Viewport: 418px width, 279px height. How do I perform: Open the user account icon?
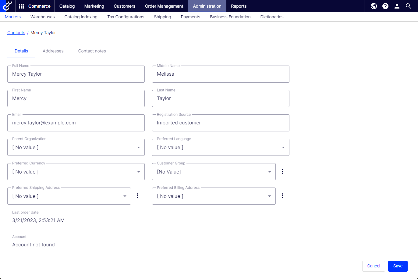tap(397, 6)
